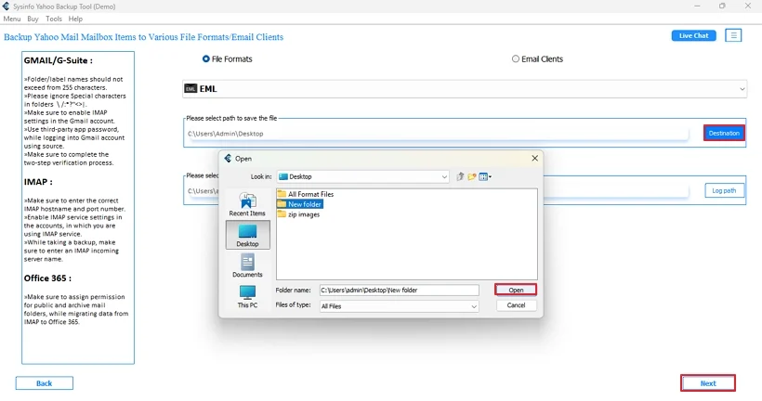Viewport: 762px width, 401px height.
Task: Click the Log path button
Action: point(724,190)
